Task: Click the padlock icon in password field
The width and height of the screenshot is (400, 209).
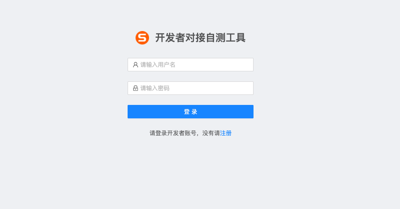Action: (x=136, y=88)
